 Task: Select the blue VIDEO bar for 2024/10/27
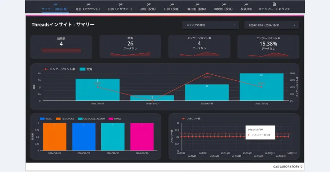[84, 137]
